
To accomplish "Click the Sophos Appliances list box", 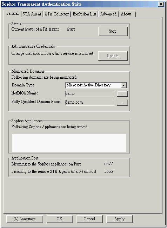I will point(69,143).
